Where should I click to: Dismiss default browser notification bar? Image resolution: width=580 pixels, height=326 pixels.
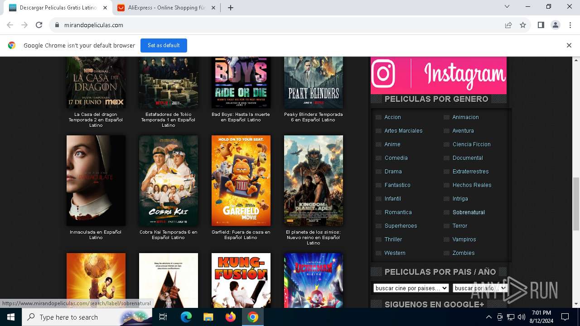point(569,45)
